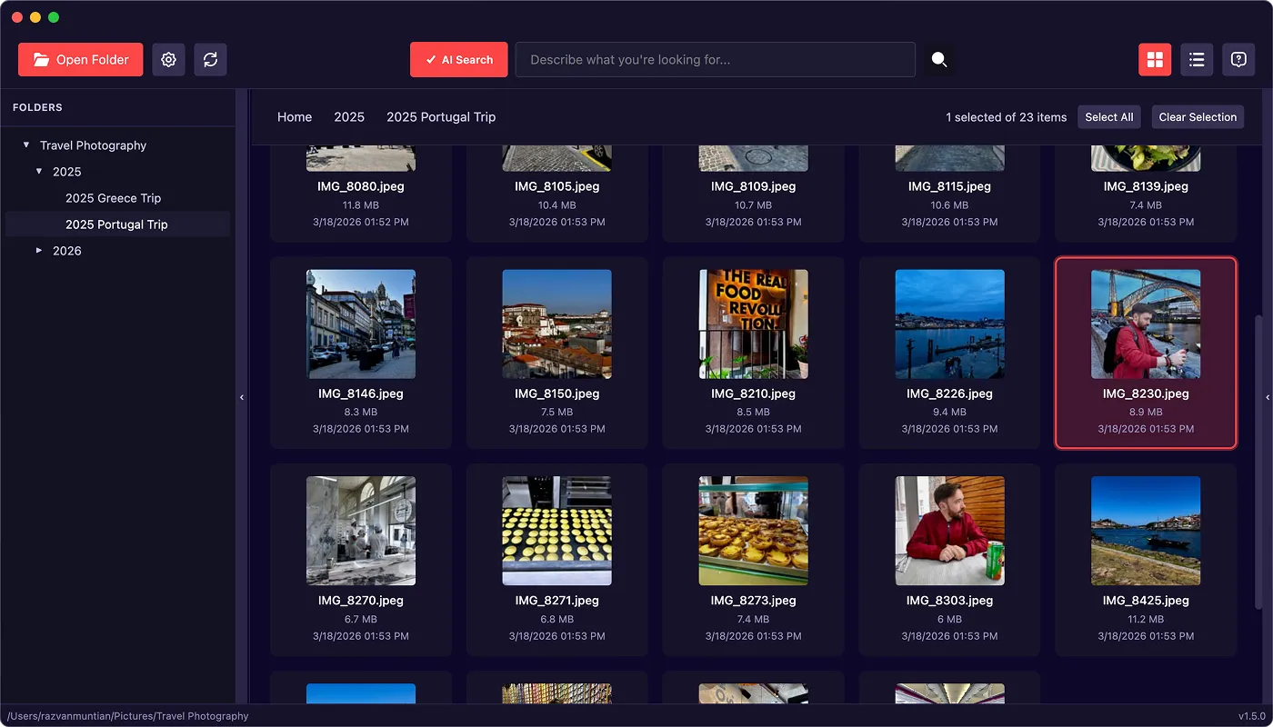Expand the 2026 folder arrow

[x=39, y=250]
